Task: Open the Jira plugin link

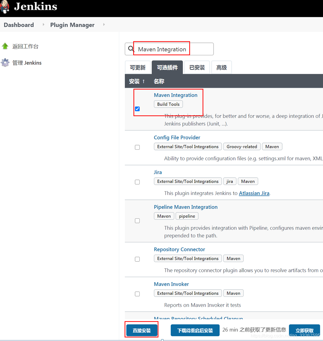Action: [158, 172]
